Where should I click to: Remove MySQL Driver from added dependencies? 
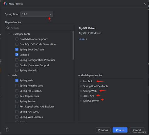(x=81, y=101)
